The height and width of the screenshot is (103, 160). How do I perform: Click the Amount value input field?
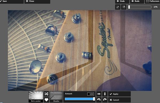click(x=91, y=94)
